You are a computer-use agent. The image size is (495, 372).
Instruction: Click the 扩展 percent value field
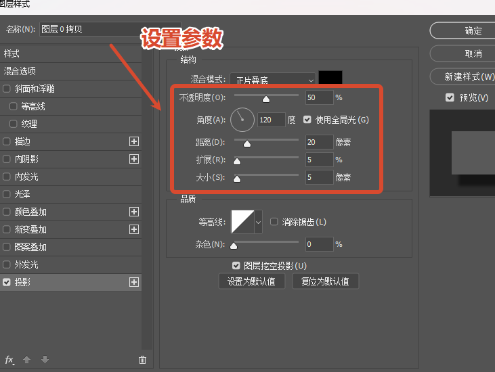tap(319, 160)
